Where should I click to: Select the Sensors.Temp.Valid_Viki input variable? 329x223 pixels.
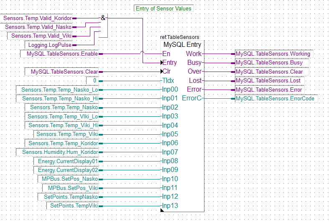(x=40, y=36)
